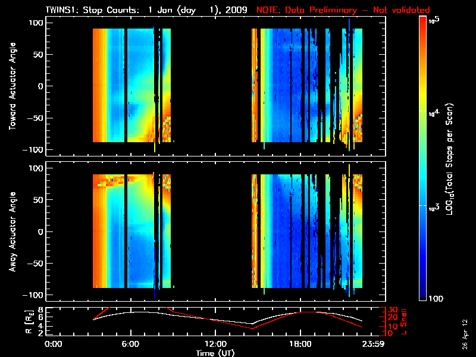
Task: Select the 18:00 time tick label
Action: click(299, 344)
